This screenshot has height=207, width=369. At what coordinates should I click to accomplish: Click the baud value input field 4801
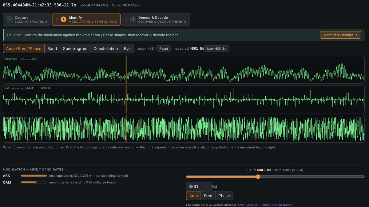pyautogui.click(x=199, y=186)
